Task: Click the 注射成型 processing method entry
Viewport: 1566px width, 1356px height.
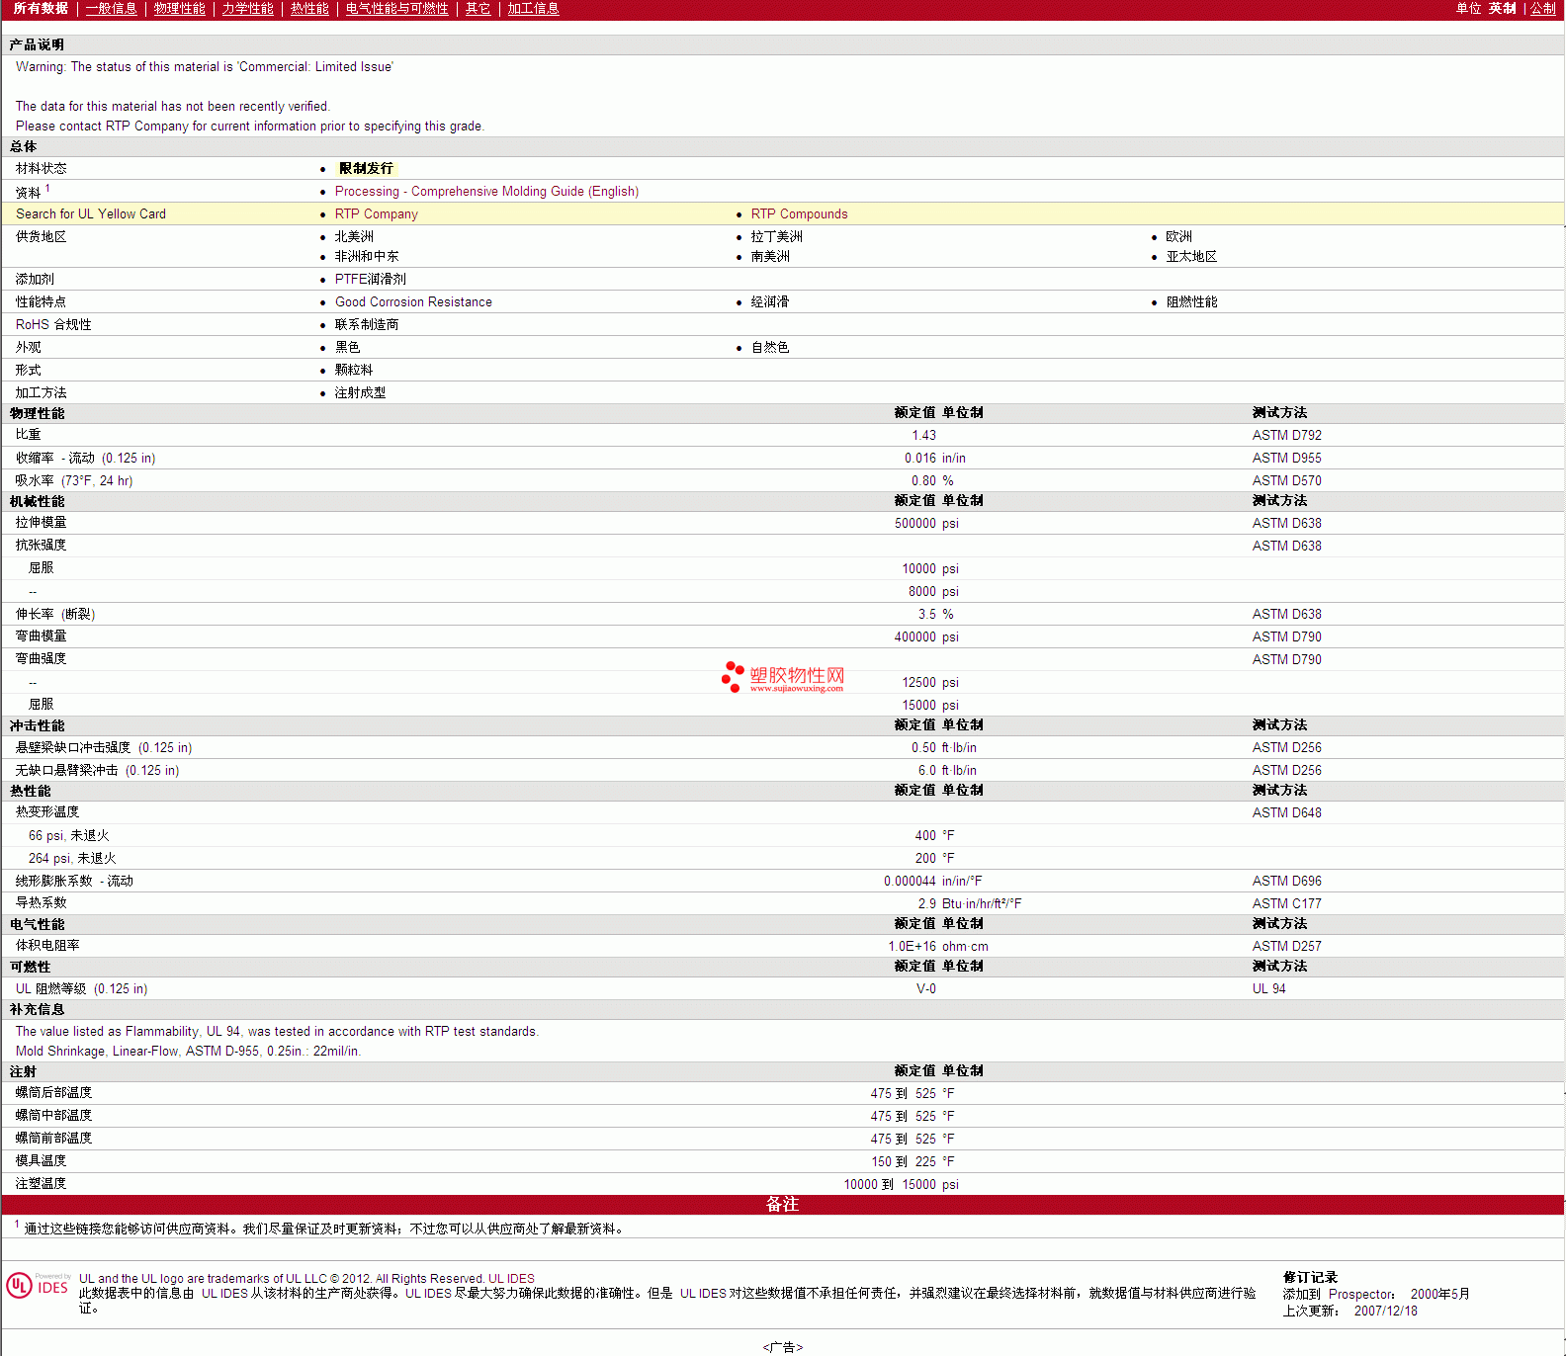Action: click(360, 393)
